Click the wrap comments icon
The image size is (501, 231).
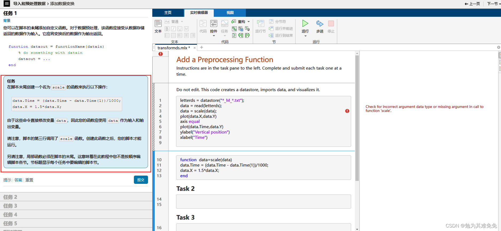click(x=247, y=29)
